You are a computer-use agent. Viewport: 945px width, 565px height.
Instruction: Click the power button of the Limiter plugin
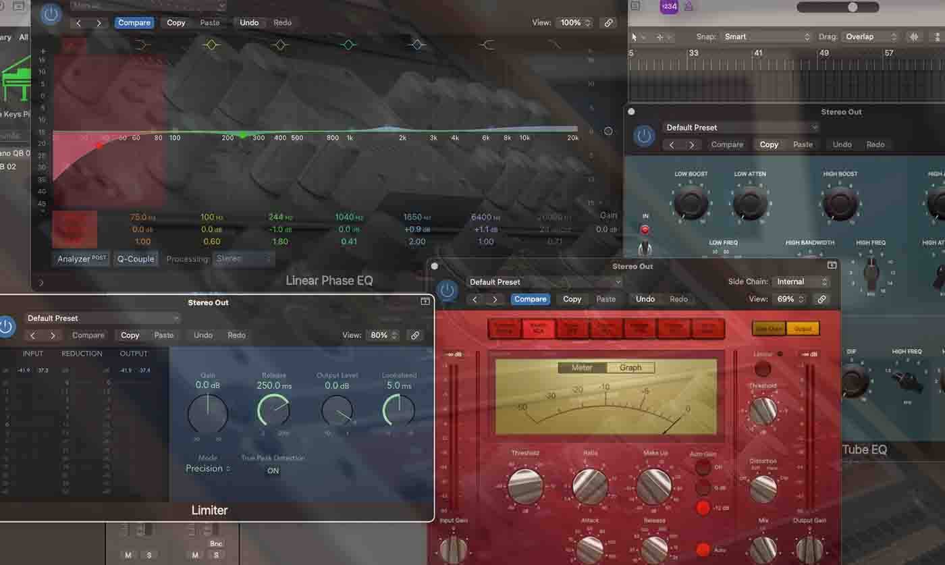[x=7, y=327]
